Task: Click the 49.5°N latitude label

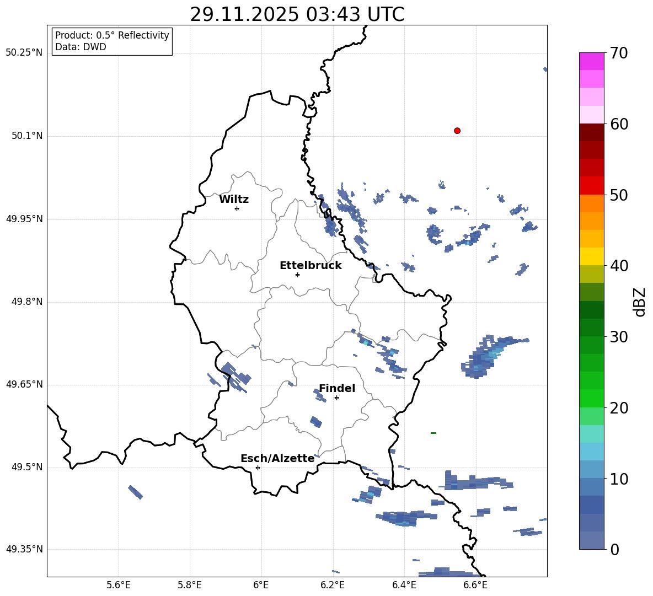Action: click(x=27, y=467)
